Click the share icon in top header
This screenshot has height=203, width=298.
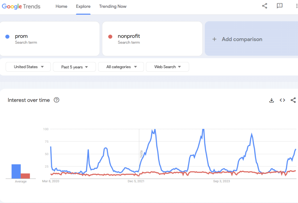(x=265, y=6)
